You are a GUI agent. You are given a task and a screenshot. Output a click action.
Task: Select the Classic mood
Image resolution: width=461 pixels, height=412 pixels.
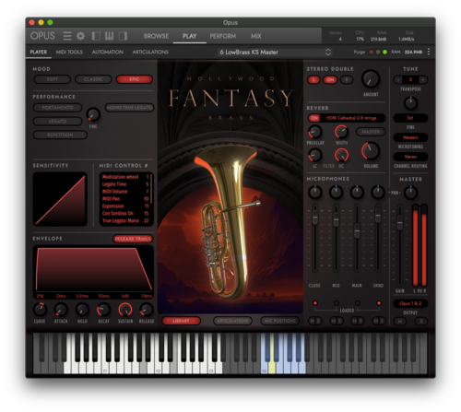[x=93, y=79]
